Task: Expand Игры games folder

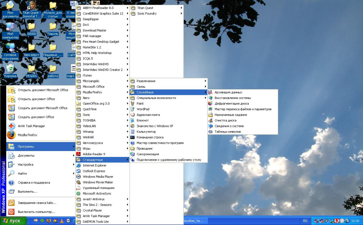Action: pyautogui.click(x=103, y=149)
